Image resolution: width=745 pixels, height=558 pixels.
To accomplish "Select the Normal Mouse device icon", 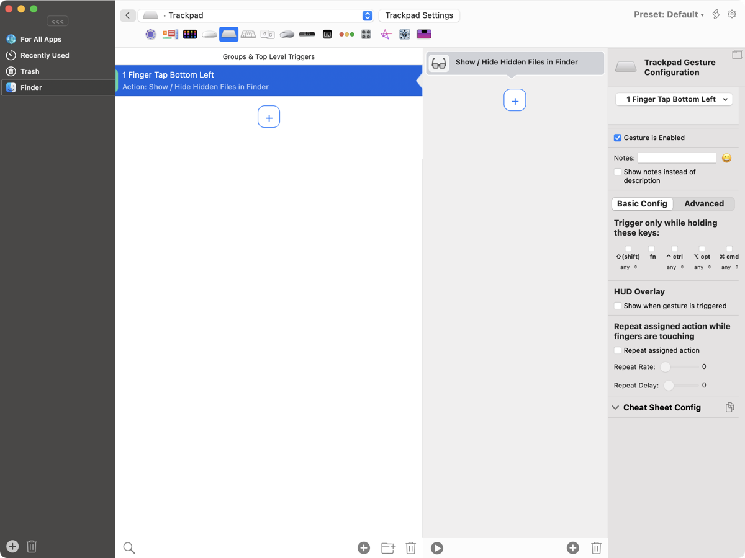I will 287,34.
